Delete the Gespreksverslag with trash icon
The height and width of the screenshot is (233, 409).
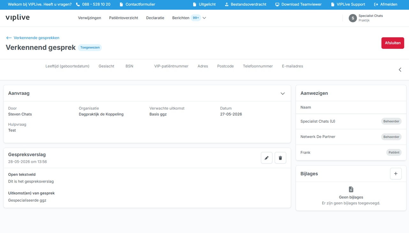point(280,158)
